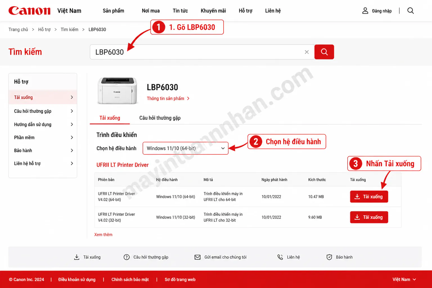Viewport: 432px width, 288px height.
Task: Click the red search button
Action: pyautogui.click(x=324, y=52)
